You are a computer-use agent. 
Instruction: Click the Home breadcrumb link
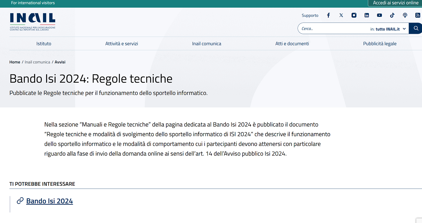[15, 62]
